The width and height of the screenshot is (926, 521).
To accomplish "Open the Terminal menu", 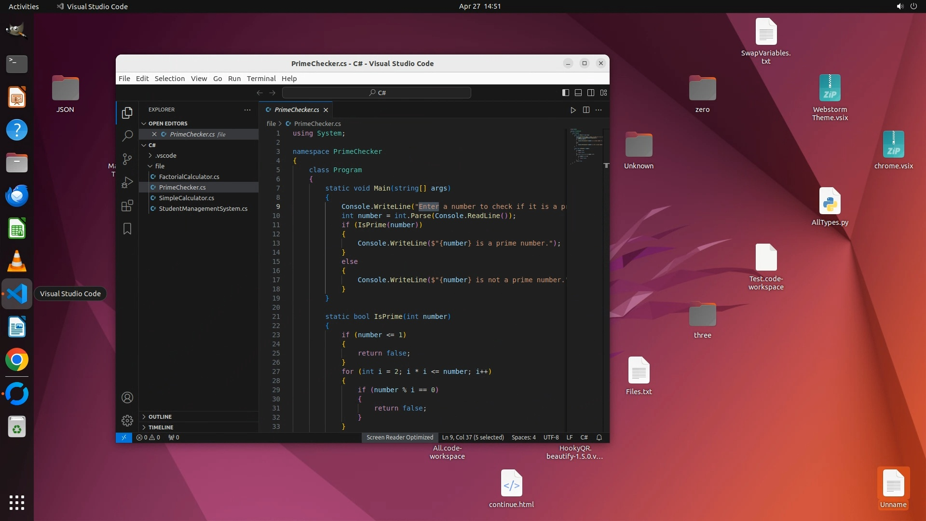I will click(x=261, y=79).
